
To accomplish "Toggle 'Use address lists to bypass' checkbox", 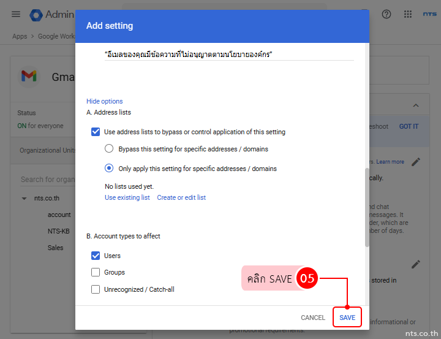I will tap(96, 132).
